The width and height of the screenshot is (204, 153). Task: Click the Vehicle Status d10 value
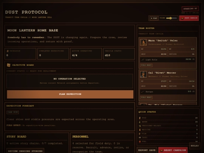(107, 55)
